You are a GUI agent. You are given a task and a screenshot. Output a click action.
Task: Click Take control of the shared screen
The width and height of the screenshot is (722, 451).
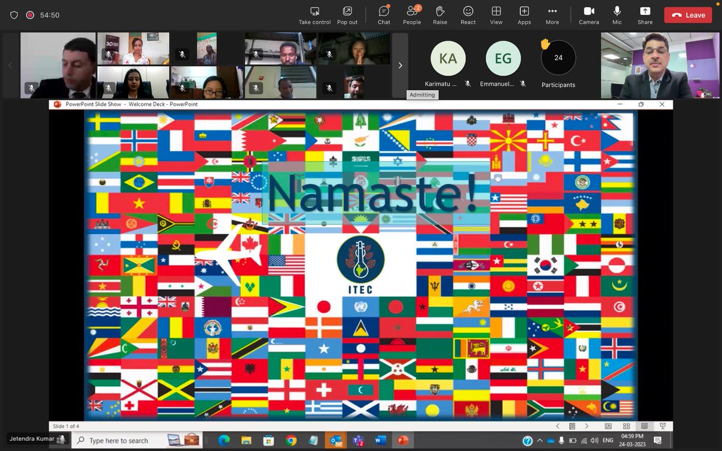(315, 15)
